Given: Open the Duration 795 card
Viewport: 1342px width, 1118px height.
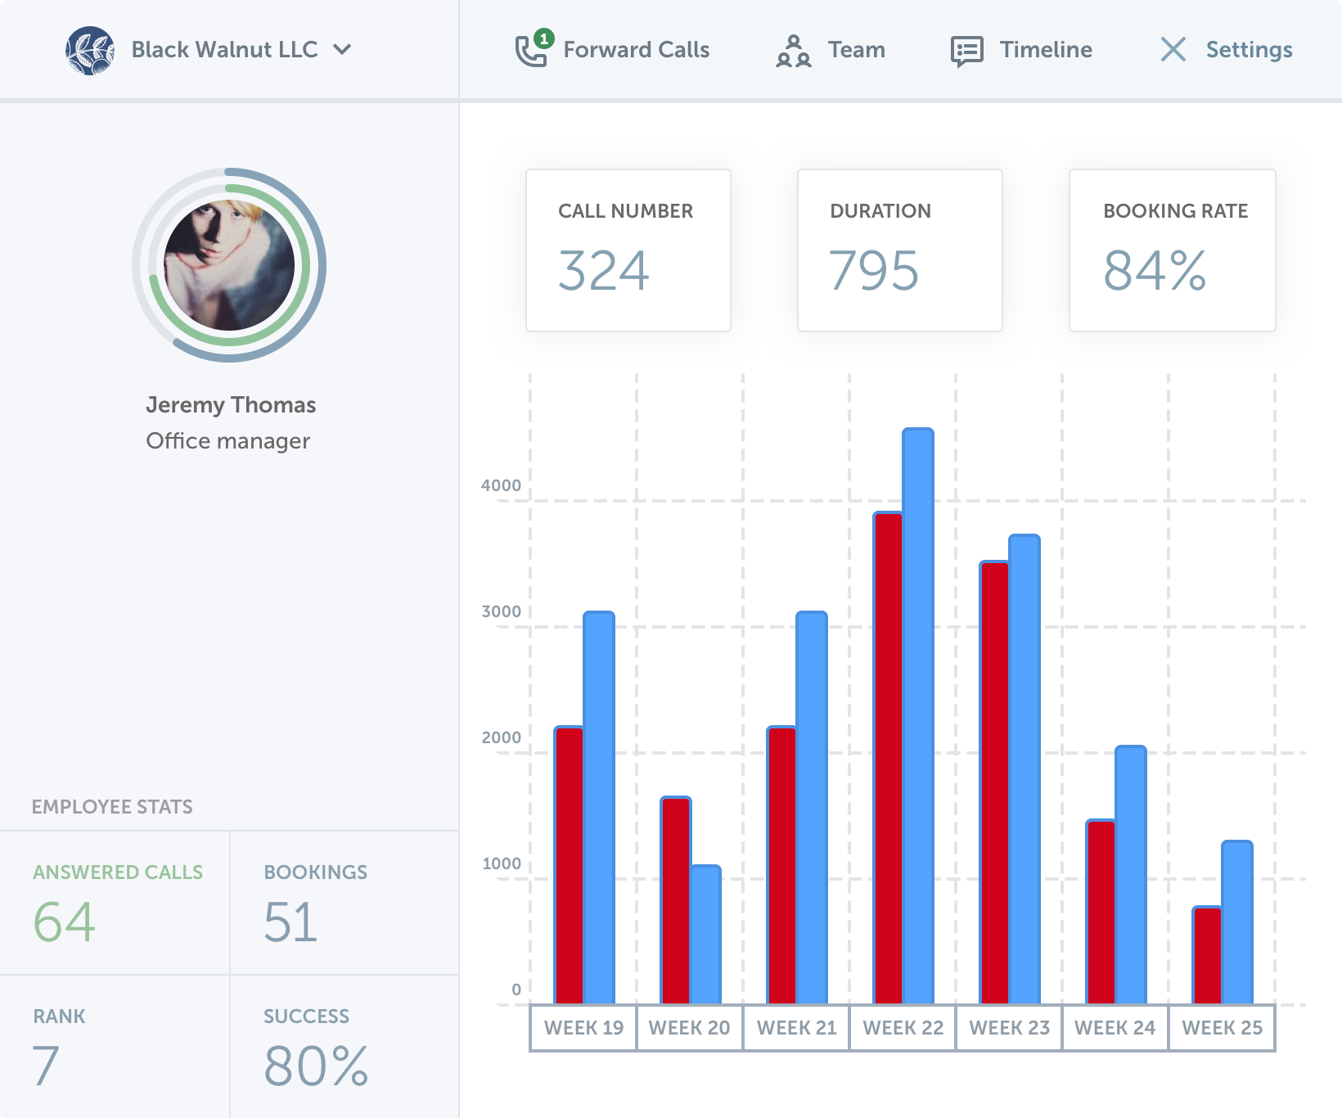Looking at the screenshot, I should (x=900, y=250).
